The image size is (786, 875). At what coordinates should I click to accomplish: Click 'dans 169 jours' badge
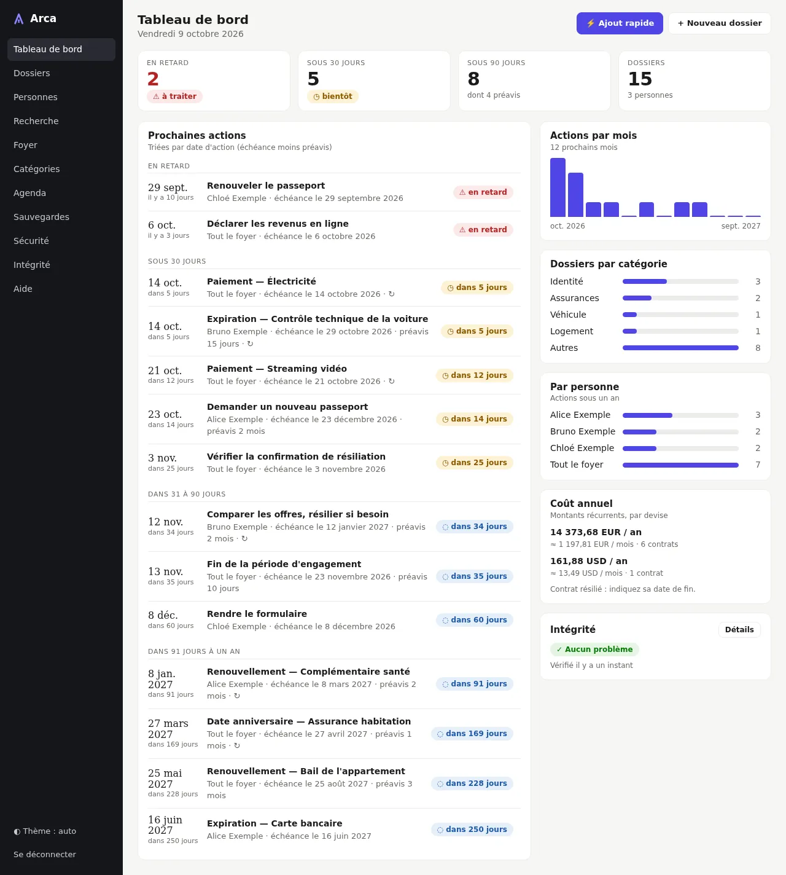click(472, 734)
